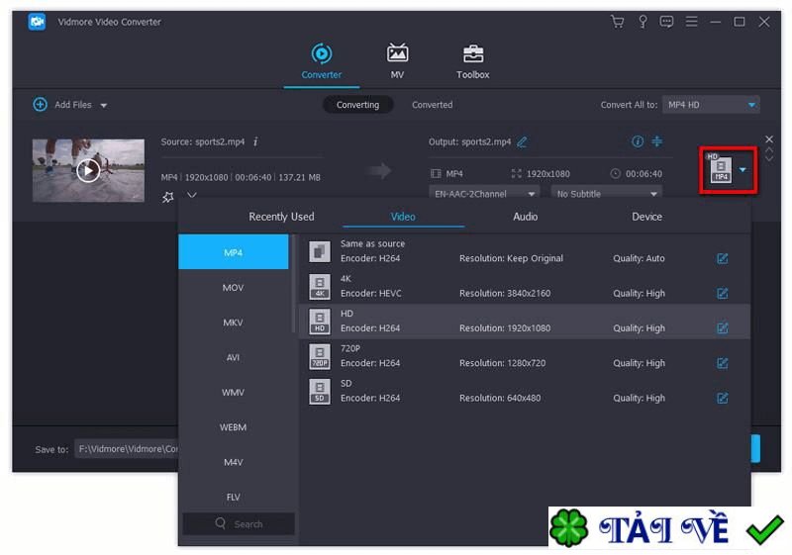Open the hamburger menu icon
This screenshot has width=792, height=555.
(691, 22)
